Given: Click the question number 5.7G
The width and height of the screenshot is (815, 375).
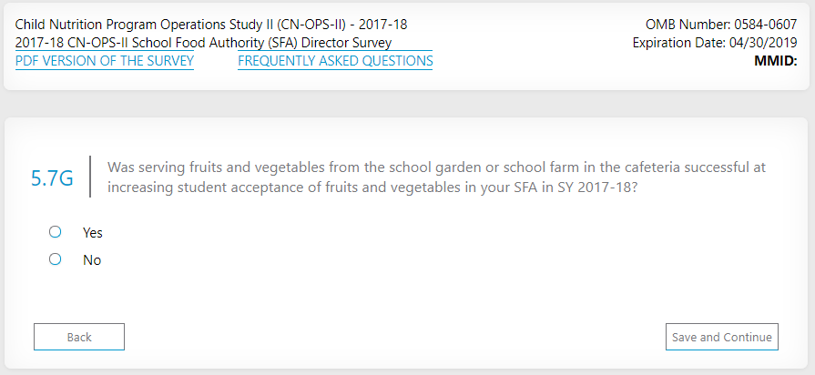Looking at the screenshot, I should click(52, 178).
